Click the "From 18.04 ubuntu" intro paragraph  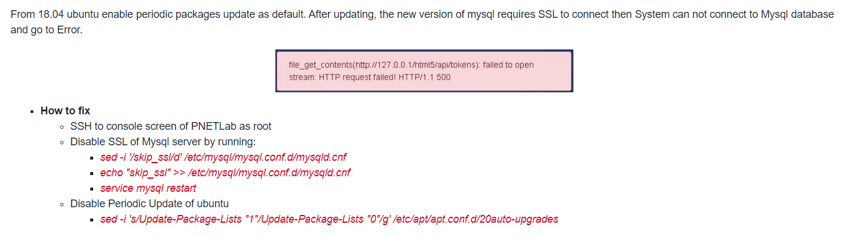click(422, 21)
